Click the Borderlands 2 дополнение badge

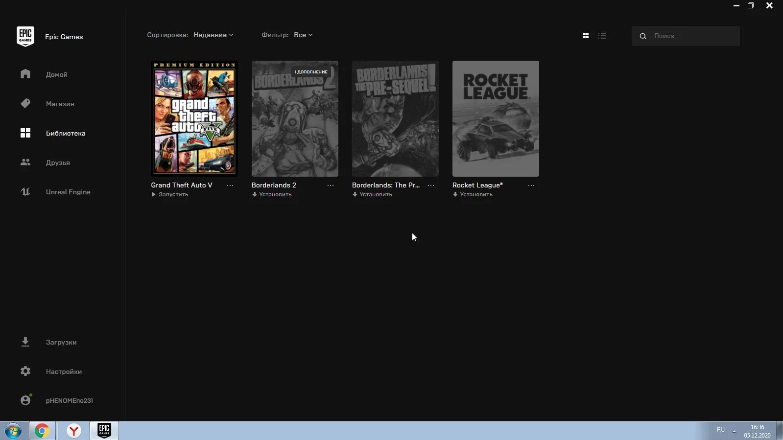(x=311, y=71)
